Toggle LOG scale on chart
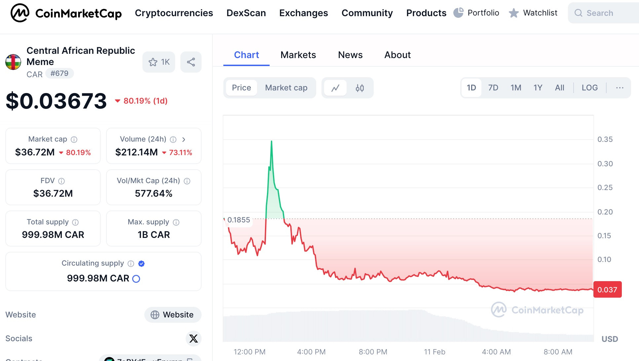 point(590,88)
